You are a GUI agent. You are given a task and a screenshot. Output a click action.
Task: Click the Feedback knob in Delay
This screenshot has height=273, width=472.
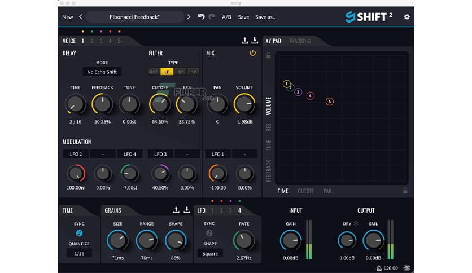point(102,104)
